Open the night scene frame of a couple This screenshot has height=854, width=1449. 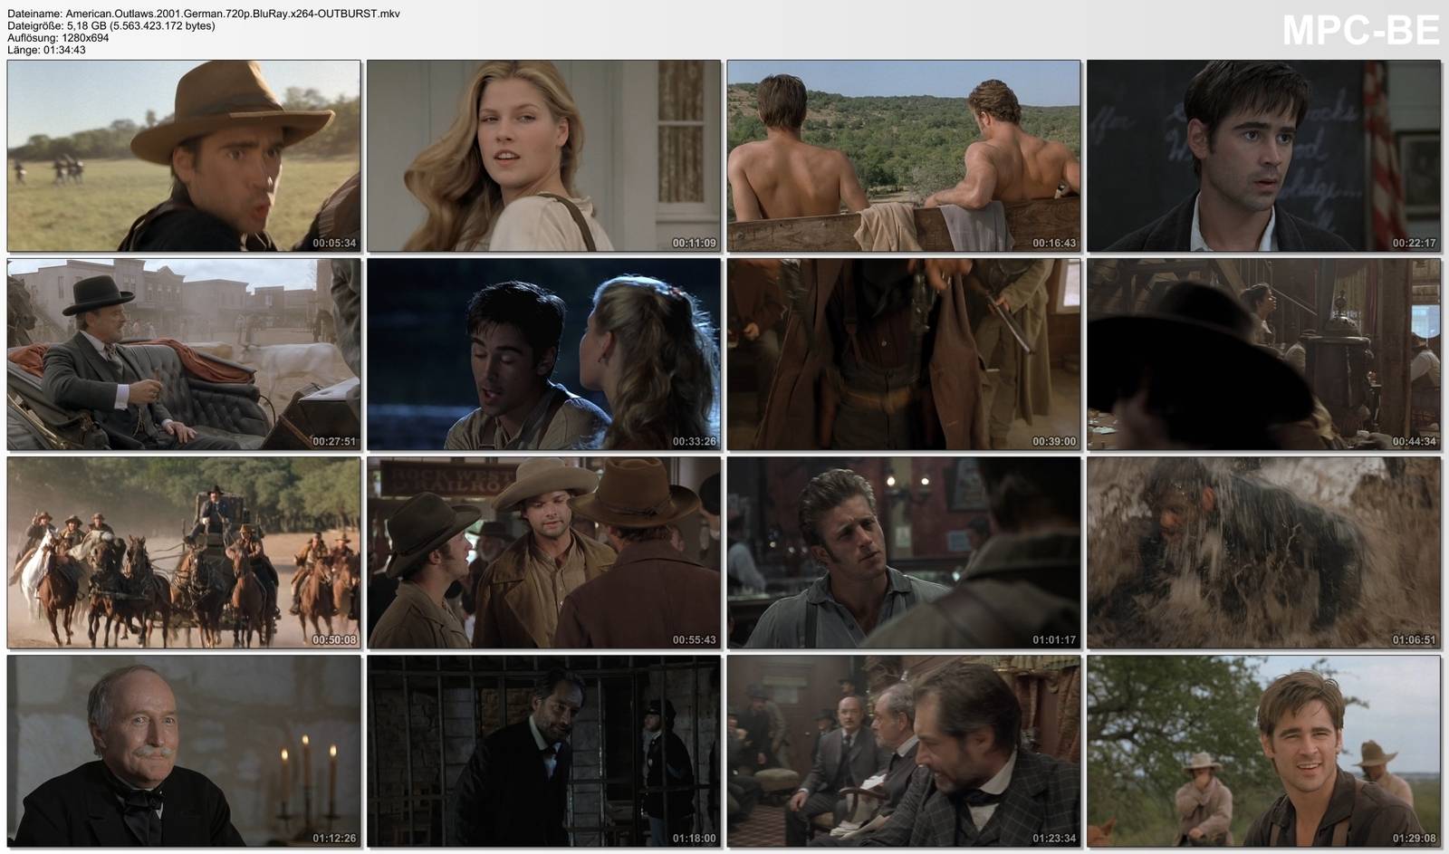tap(543, 354)
